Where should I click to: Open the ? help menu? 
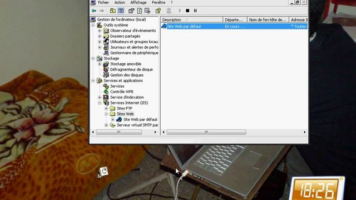click(x=172, y=2)
